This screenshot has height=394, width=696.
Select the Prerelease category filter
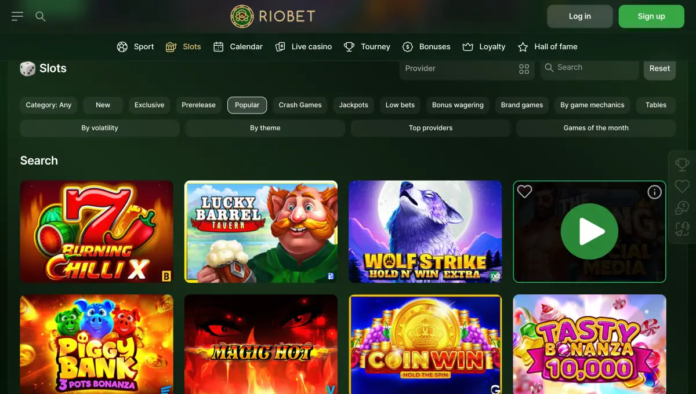click(x=198, y=105)
